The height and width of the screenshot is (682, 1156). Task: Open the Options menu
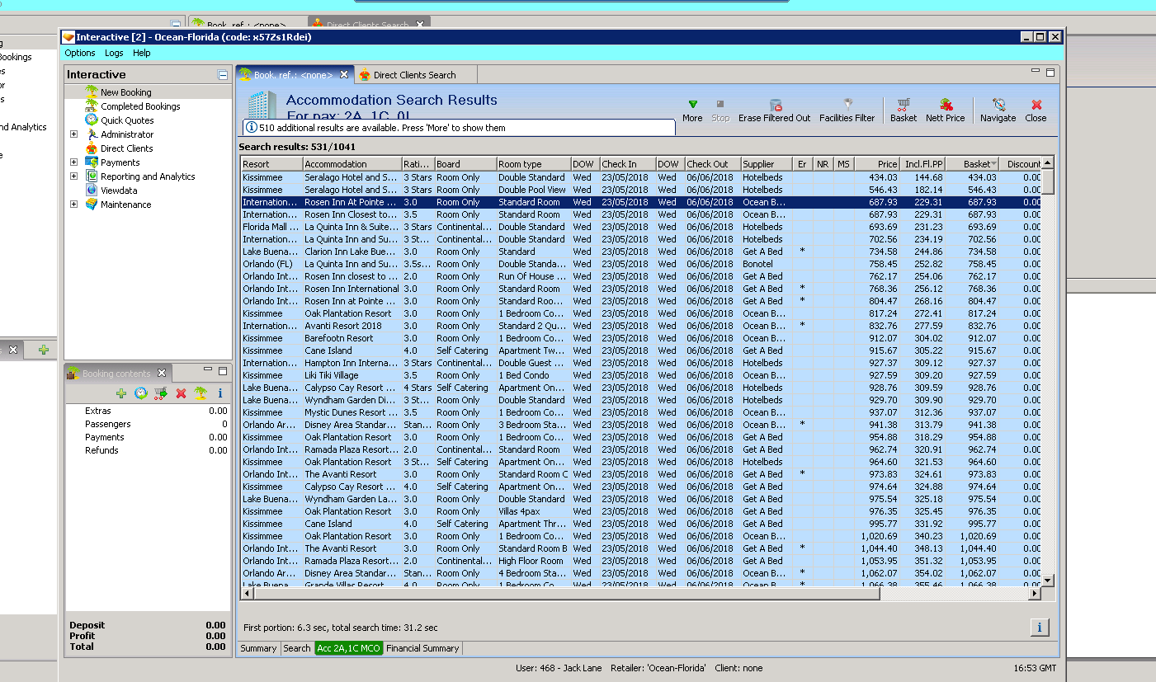[80, 53]
